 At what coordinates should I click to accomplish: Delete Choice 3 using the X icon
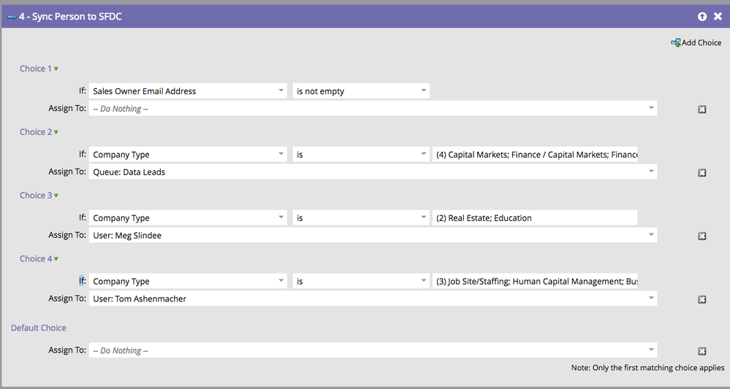point(702,236)
